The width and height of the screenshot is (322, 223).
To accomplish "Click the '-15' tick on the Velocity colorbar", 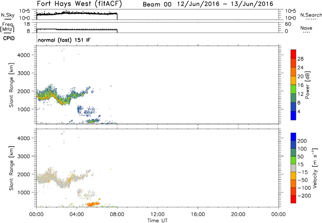I will point(302,172).
